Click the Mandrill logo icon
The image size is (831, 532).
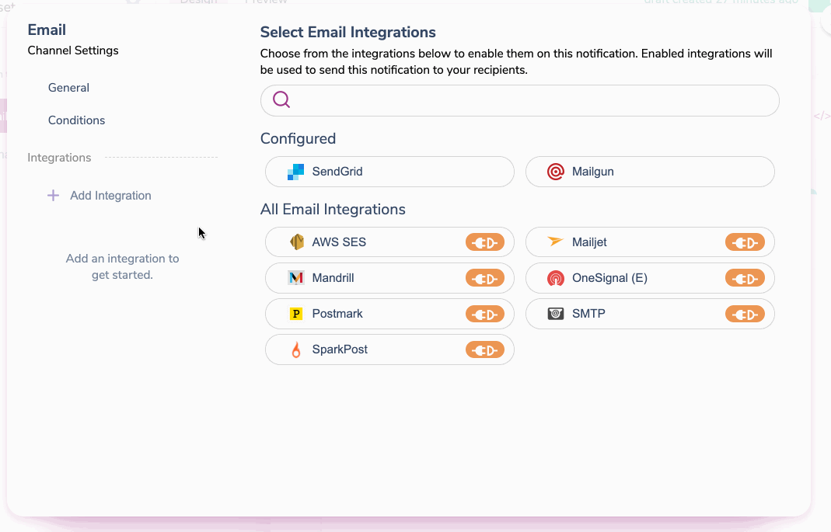coord(295,278)
